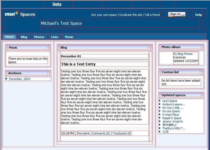Open Trackbacks (0) link
210x150 pixels.
(x=122, y=133)
